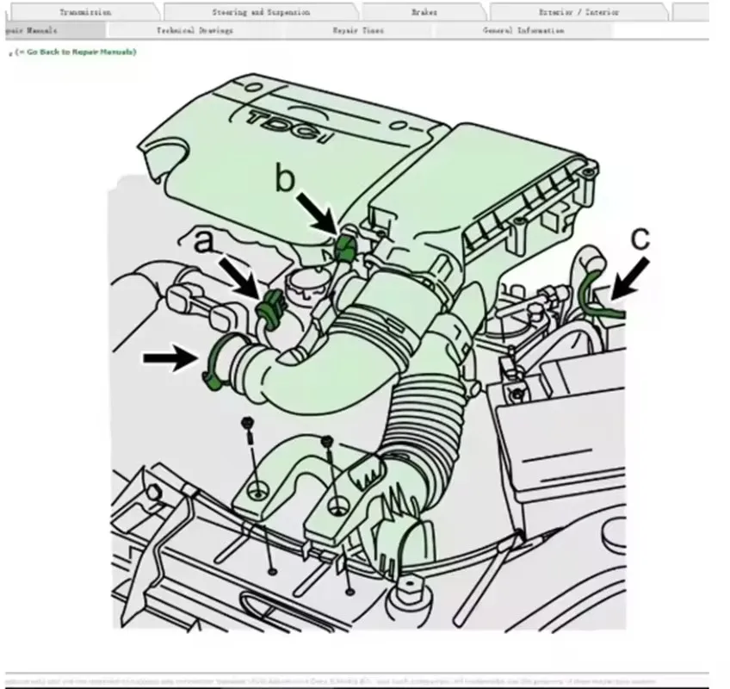This screenshot has width=730, height=689.
Task: Open the Exterior / Interior tab
Action: tap(580, 11)
